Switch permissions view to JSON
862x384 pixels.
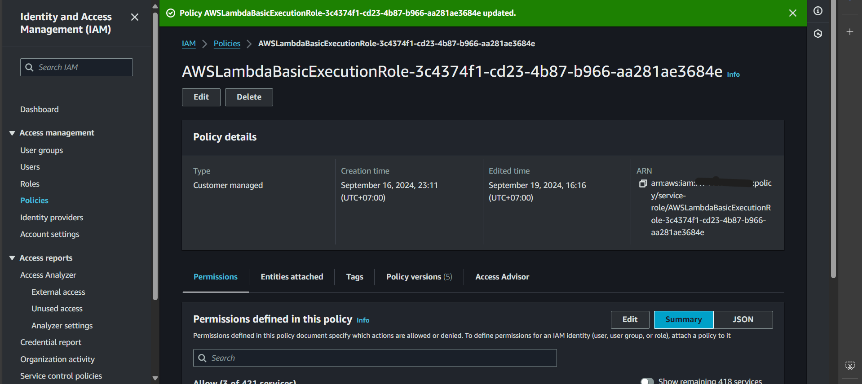click(x=743, y=319)
